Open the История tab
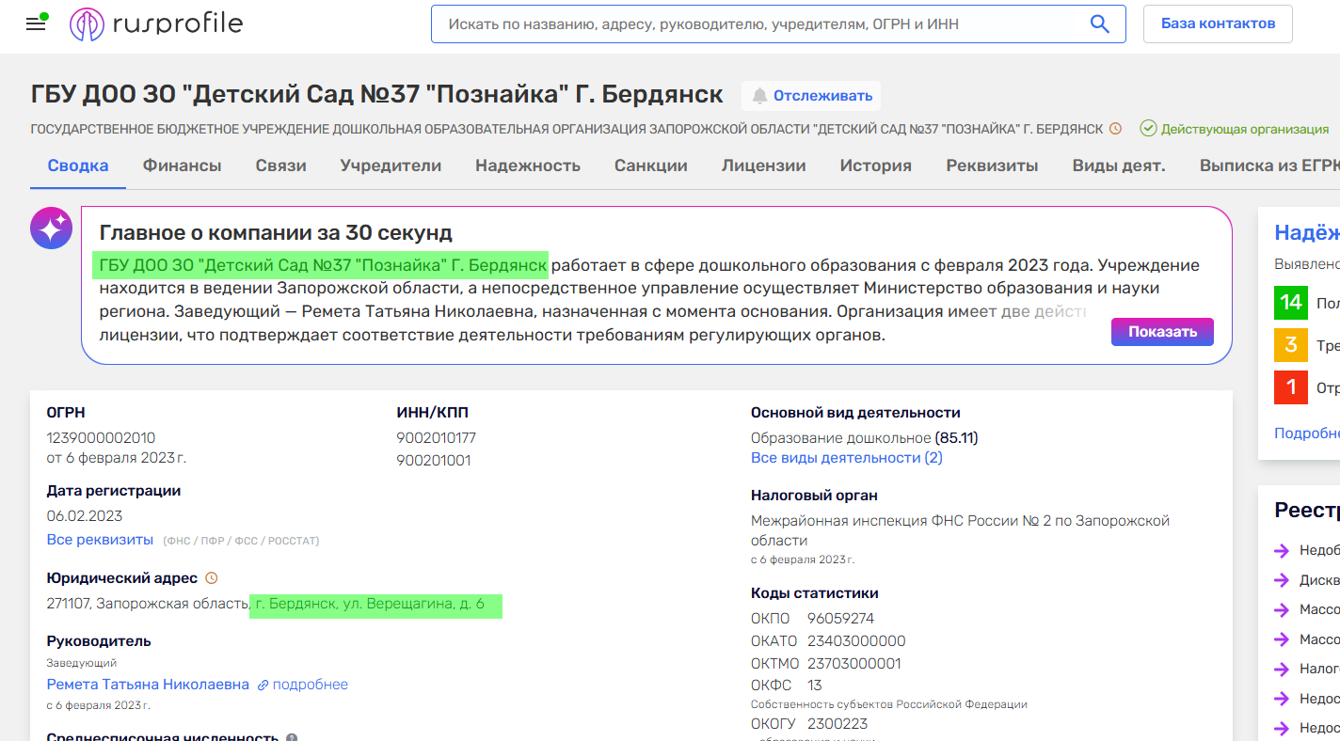The width and height of the screenshot is (1340, 741). 875,165
